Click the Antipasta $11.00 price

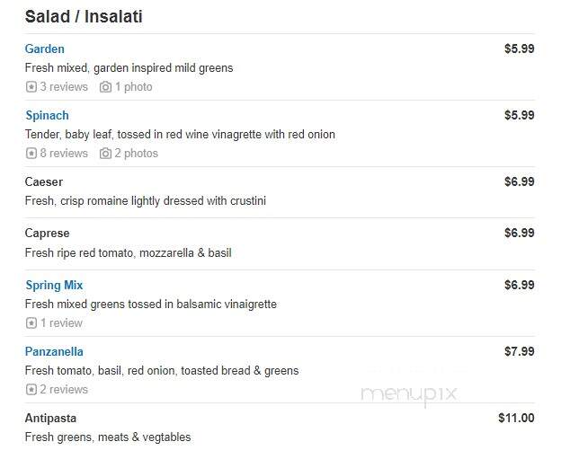pyautogui.click(x=516, y=418)
